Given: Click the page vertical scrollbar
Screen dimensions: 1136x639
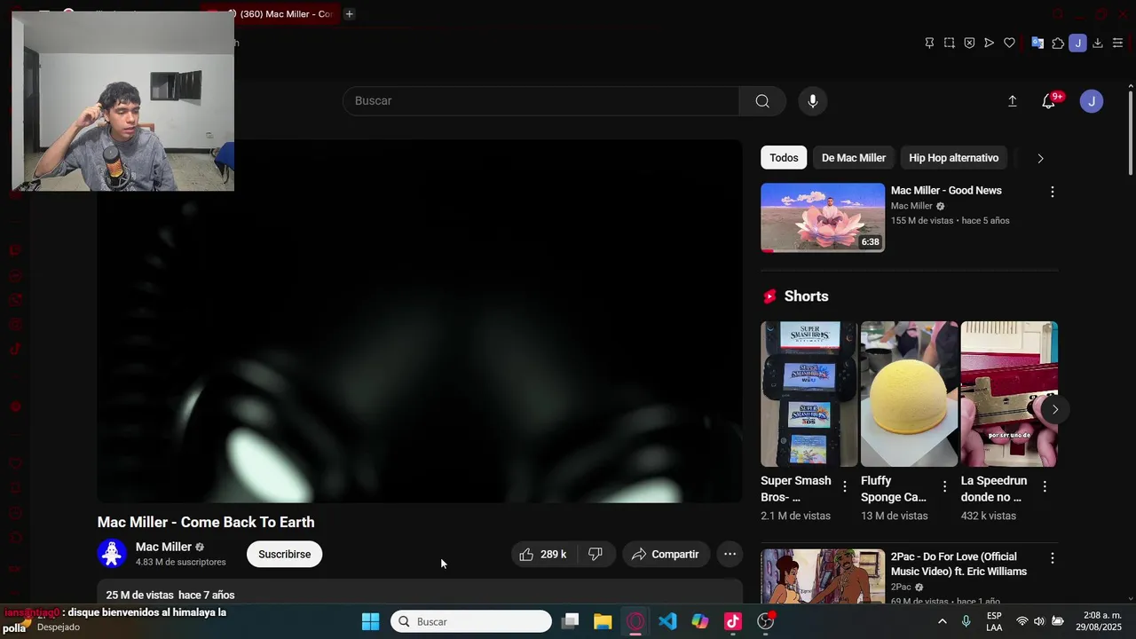Looking at the screenshot, I should 1131,133.
